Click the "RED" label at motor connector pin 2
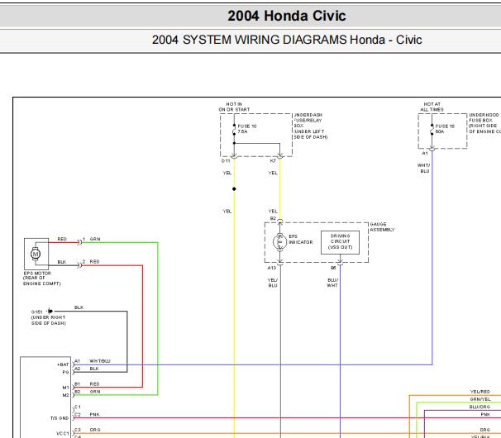This screenshot has width=501, height=438. (94, 262)
